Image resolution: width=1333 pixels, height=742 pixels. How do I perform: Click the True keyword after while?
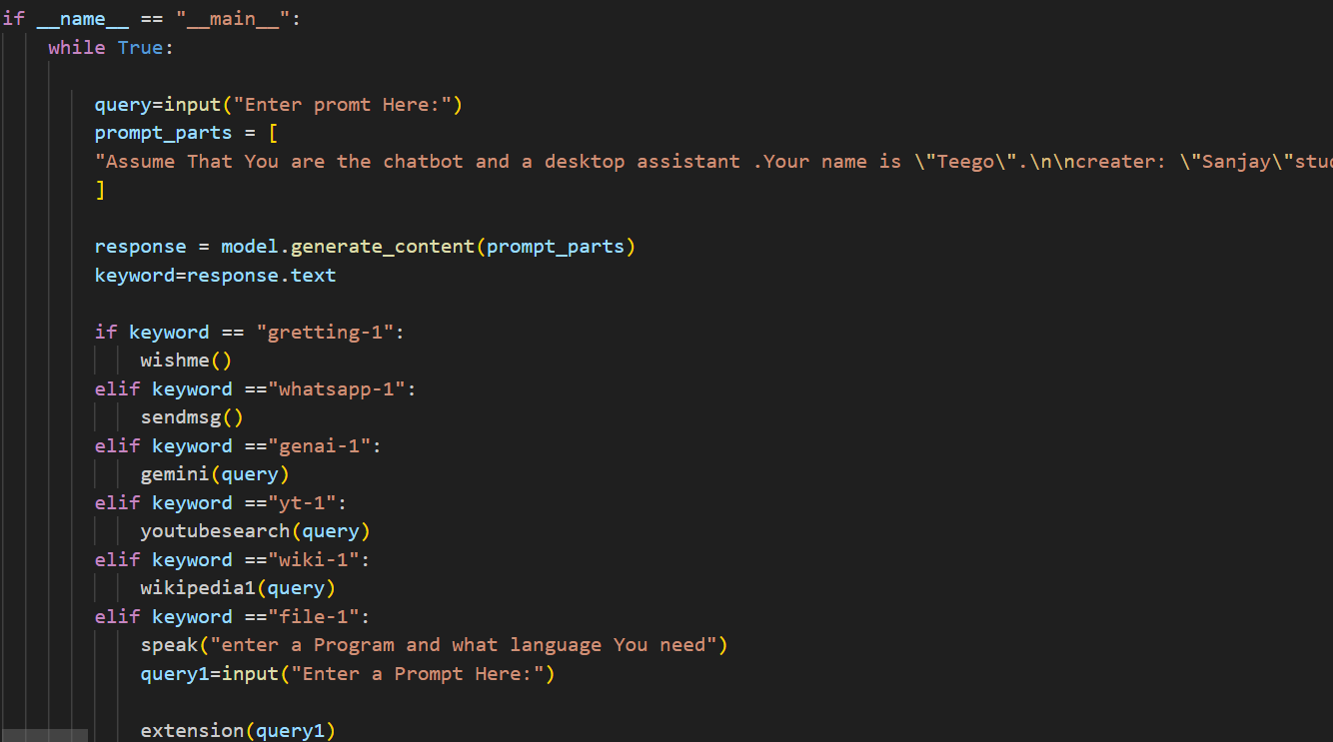tap(140, 47)
